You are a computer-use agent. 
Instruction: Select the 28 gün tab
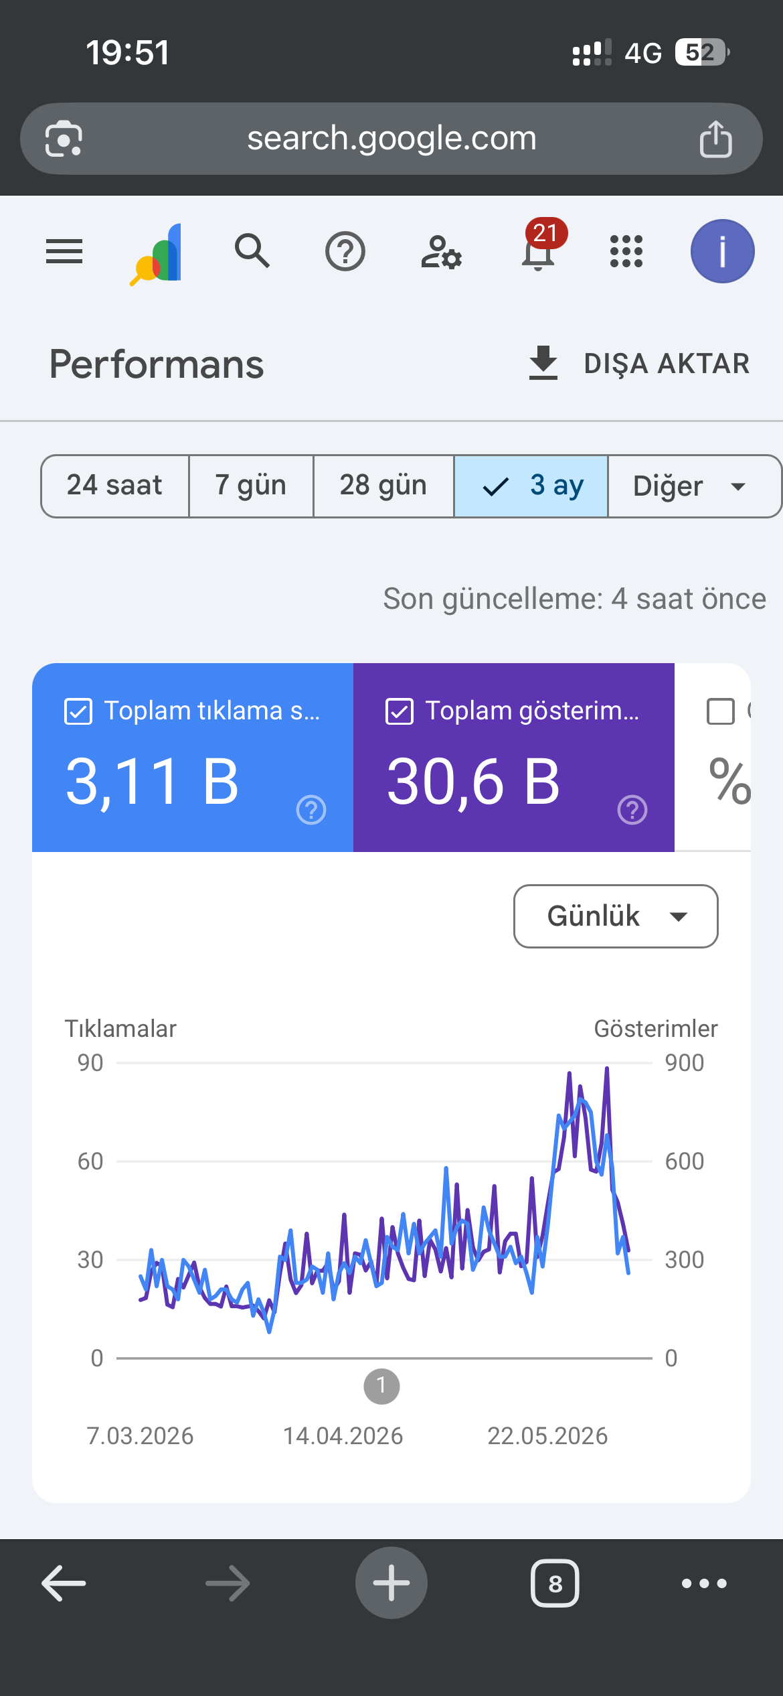coord(383,486)
